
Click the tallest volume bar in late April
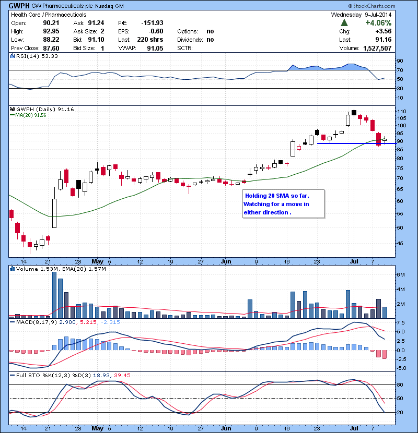click(54, 295)
